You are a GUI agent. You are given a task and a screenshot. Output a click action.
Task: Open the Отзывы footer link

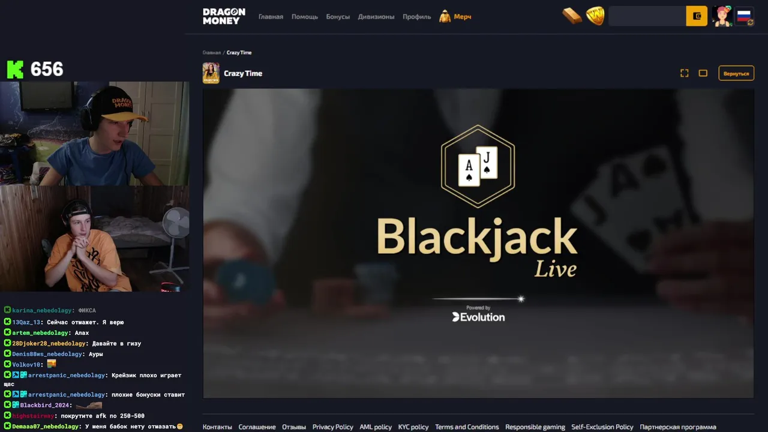pos(294,427)
